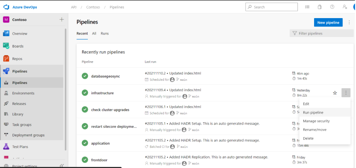Screen dimensions: 356x168
Task: Open Repos in the left navigation
Action: click(18, 58)
